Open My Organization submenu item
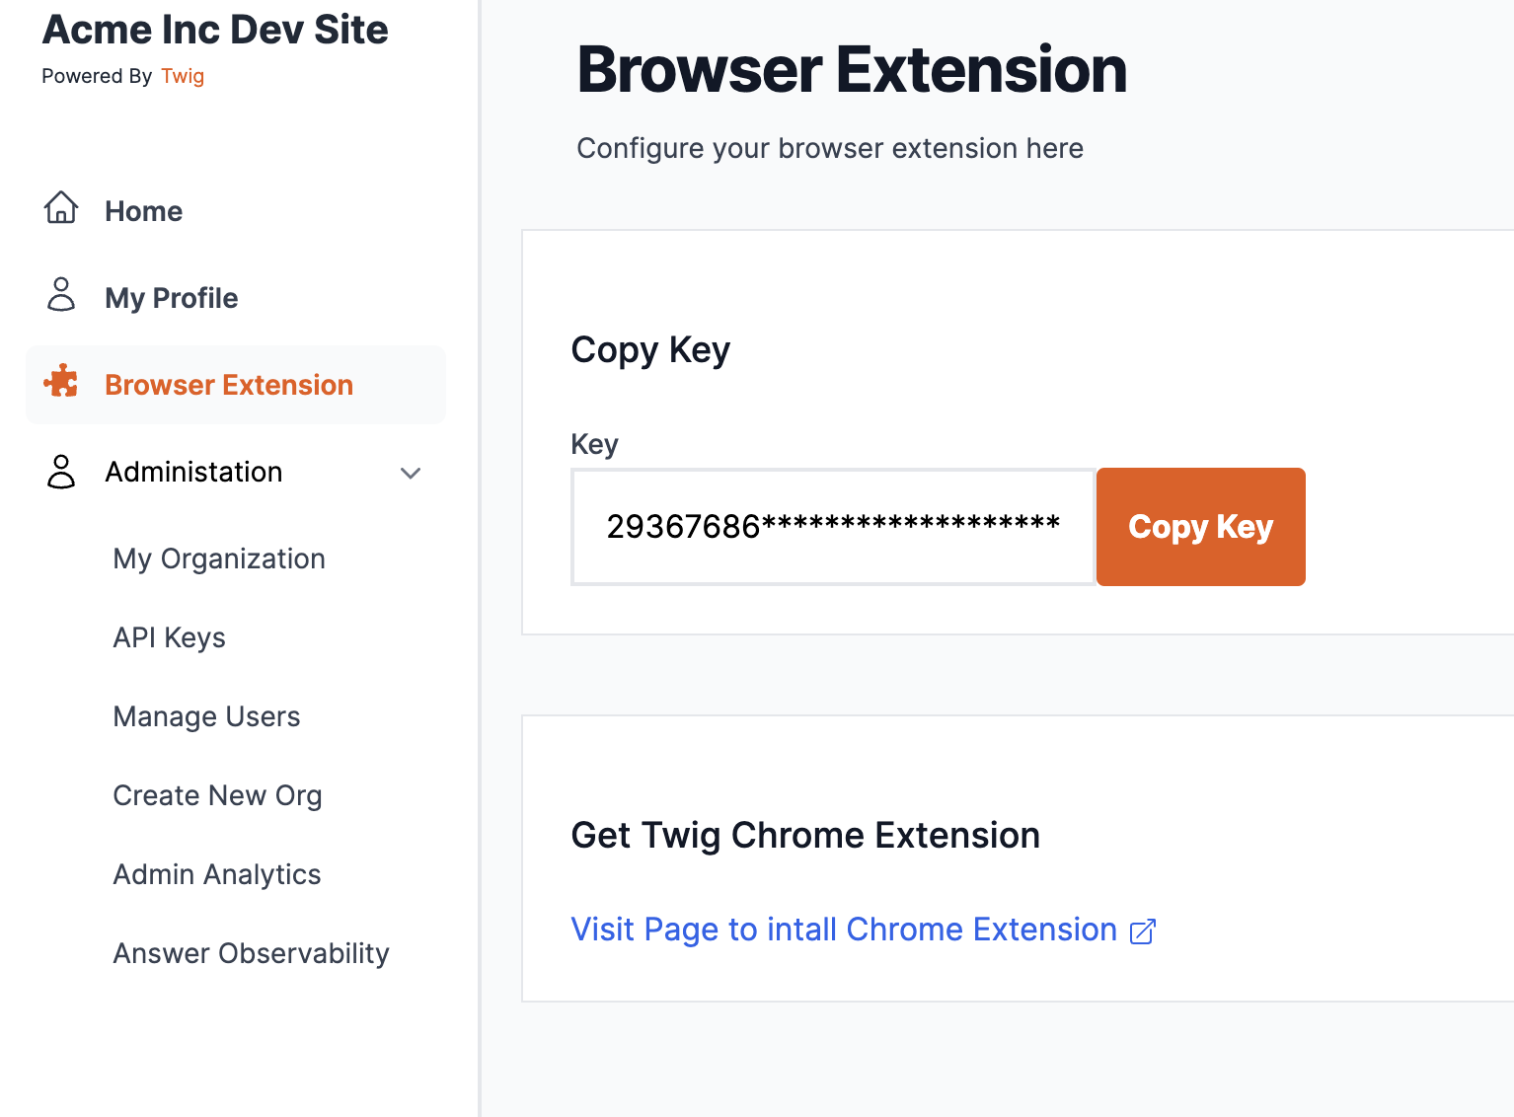The height and width of the screenshot is (1117, 1514). point(219,558)
